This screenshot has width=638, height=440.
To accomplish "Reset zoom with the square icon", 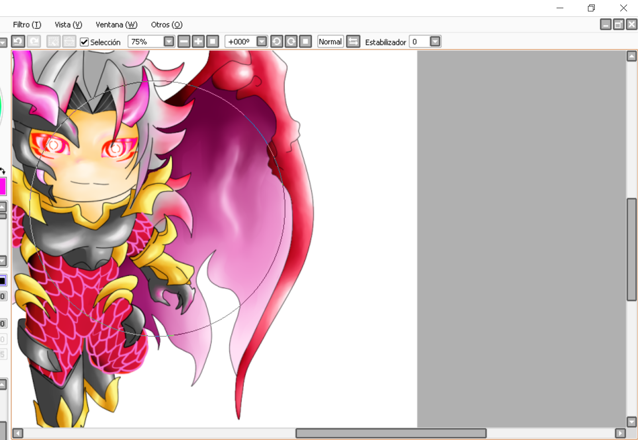I will point(213,41).
